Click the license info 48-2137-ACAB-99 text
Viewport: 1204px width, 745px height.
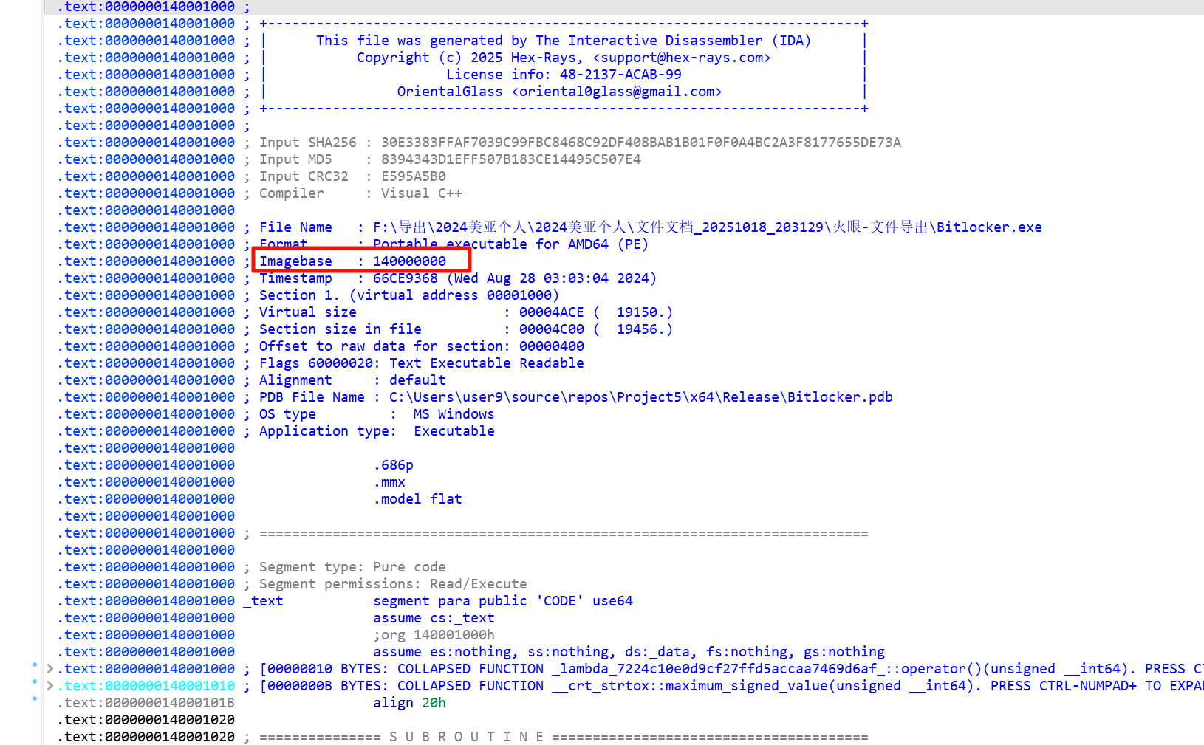tap(620, 75)
